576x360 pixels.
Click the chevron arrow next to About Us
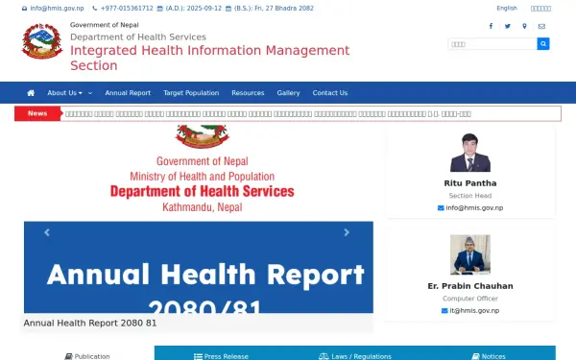pos(90,93)
